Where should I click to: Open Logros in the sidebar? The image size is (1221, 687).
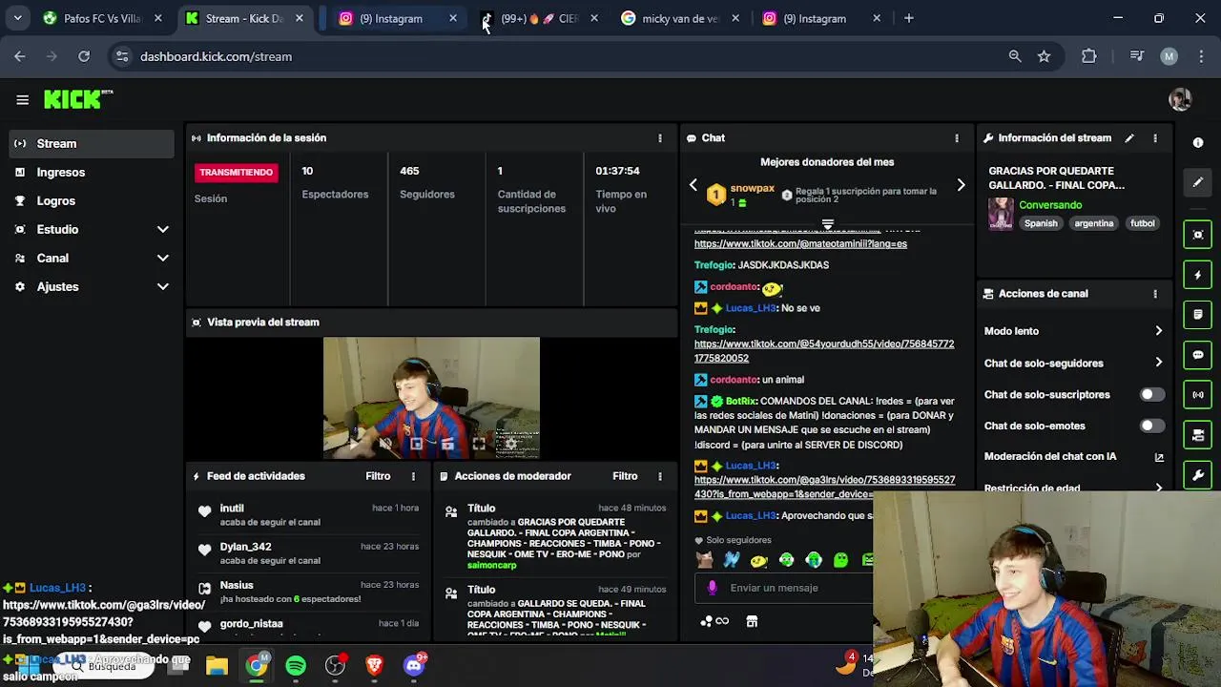93,200
